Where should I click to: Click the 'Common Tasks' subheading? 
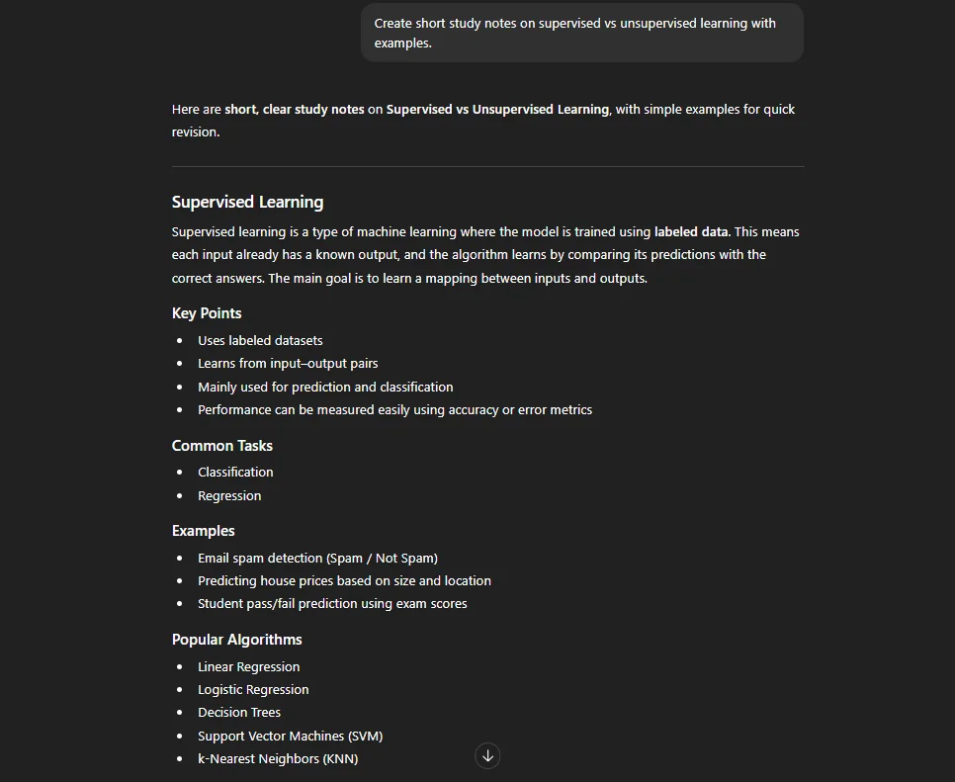click(x=221, y=446)
